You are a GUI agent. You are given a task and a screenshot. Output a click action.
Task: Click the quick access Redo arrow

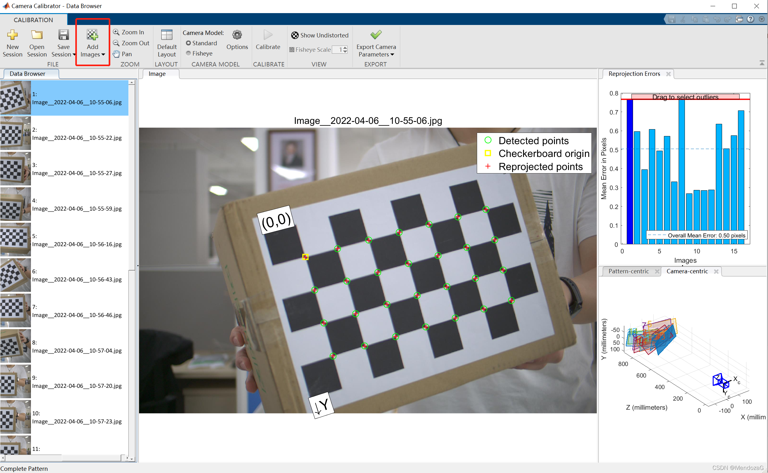point(728,19)
